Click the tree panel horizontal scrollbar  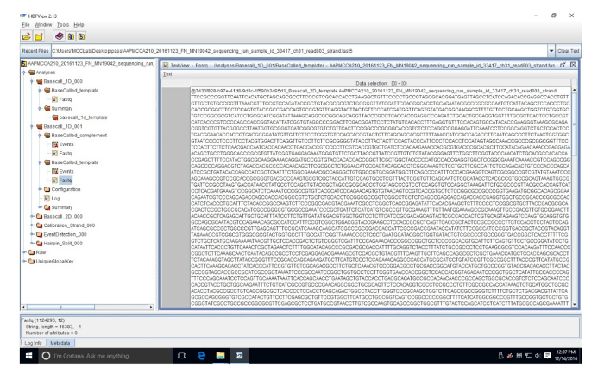point(87,308)
